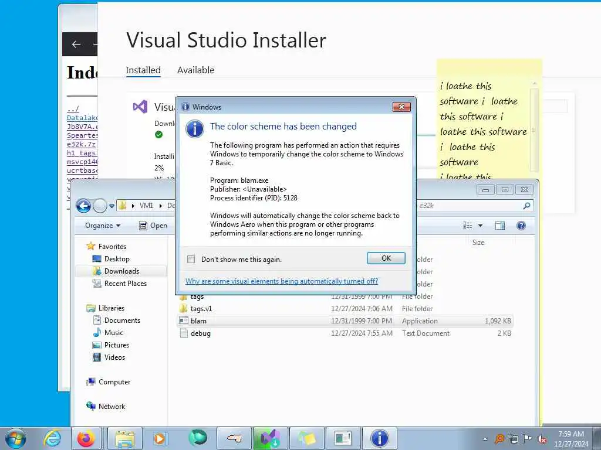Launch Internet Explorer from the taskbar
This screenshot has width=601, height=450.
click(52, 438)
